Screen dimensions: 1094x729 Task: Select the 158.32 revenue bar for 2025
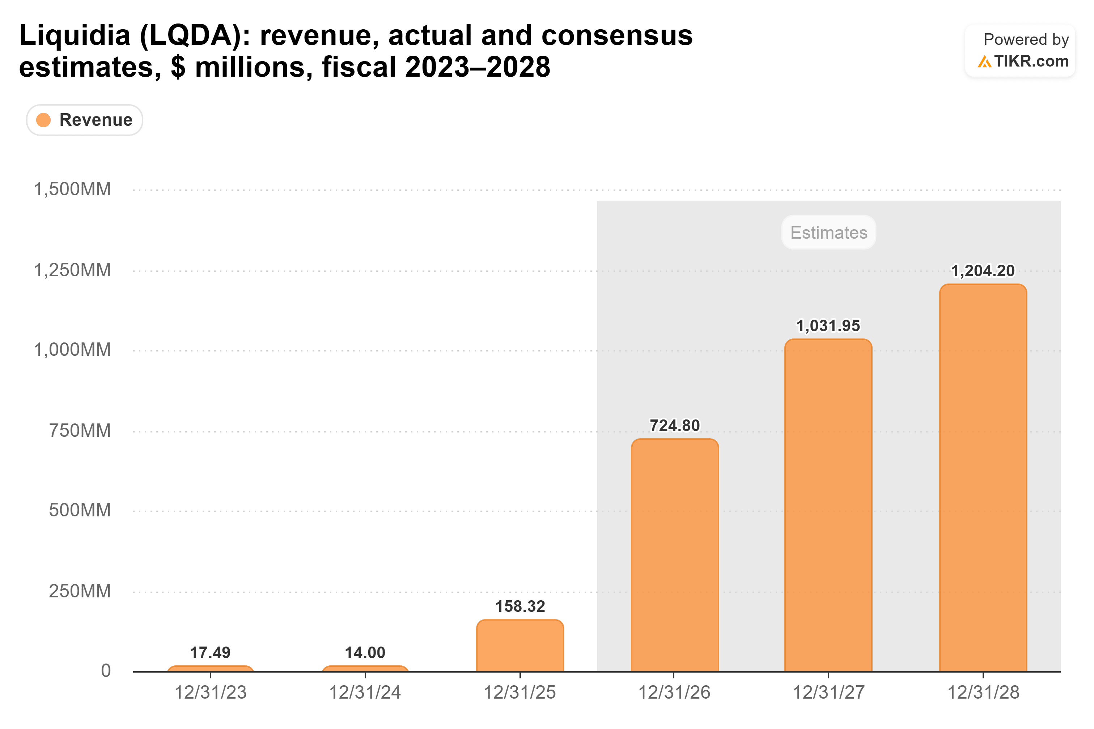(x=520, y=645)
